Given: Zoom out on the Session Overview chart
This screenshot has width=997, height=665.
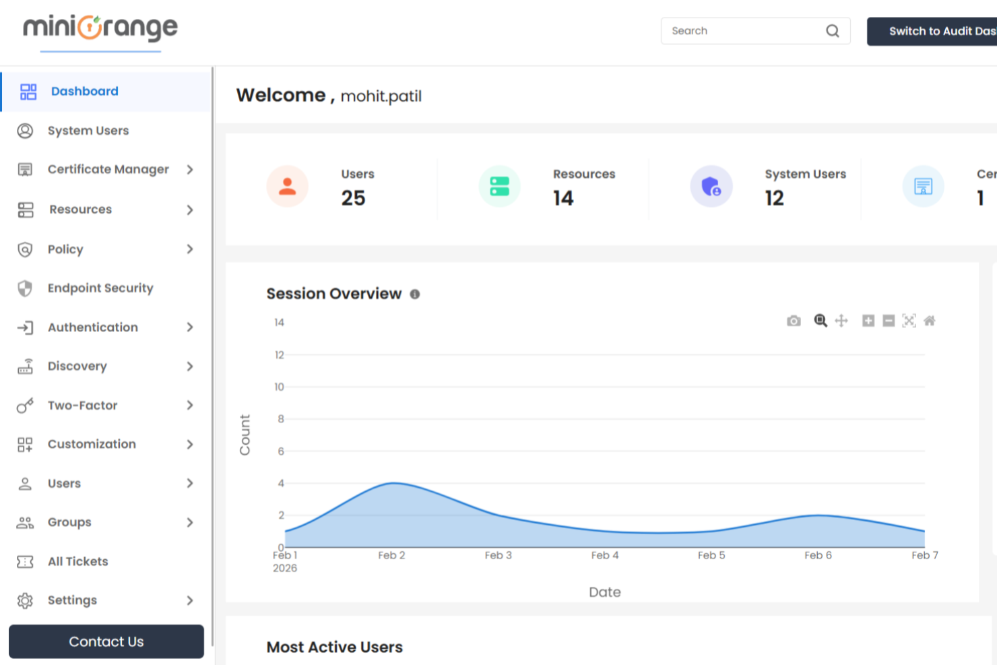Looking at the screenshot, I should [888, 321].
